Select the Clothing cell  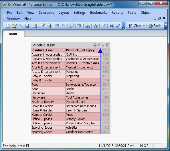pyautogui.click(x=83, y=54)
